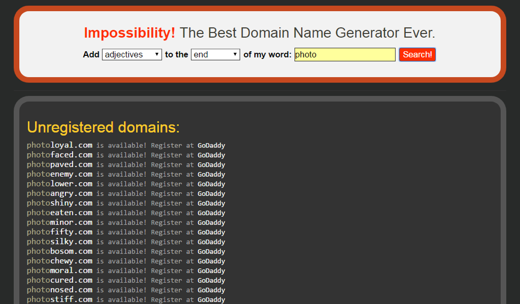Select the photominor.com domain text
This screenshot has height=304, width=520.
pyautogui.click(x=60, y=222)
